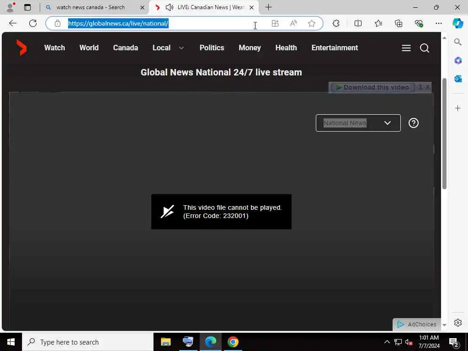Add this page to favorites star
468x351 pixels.
[312, 23]
